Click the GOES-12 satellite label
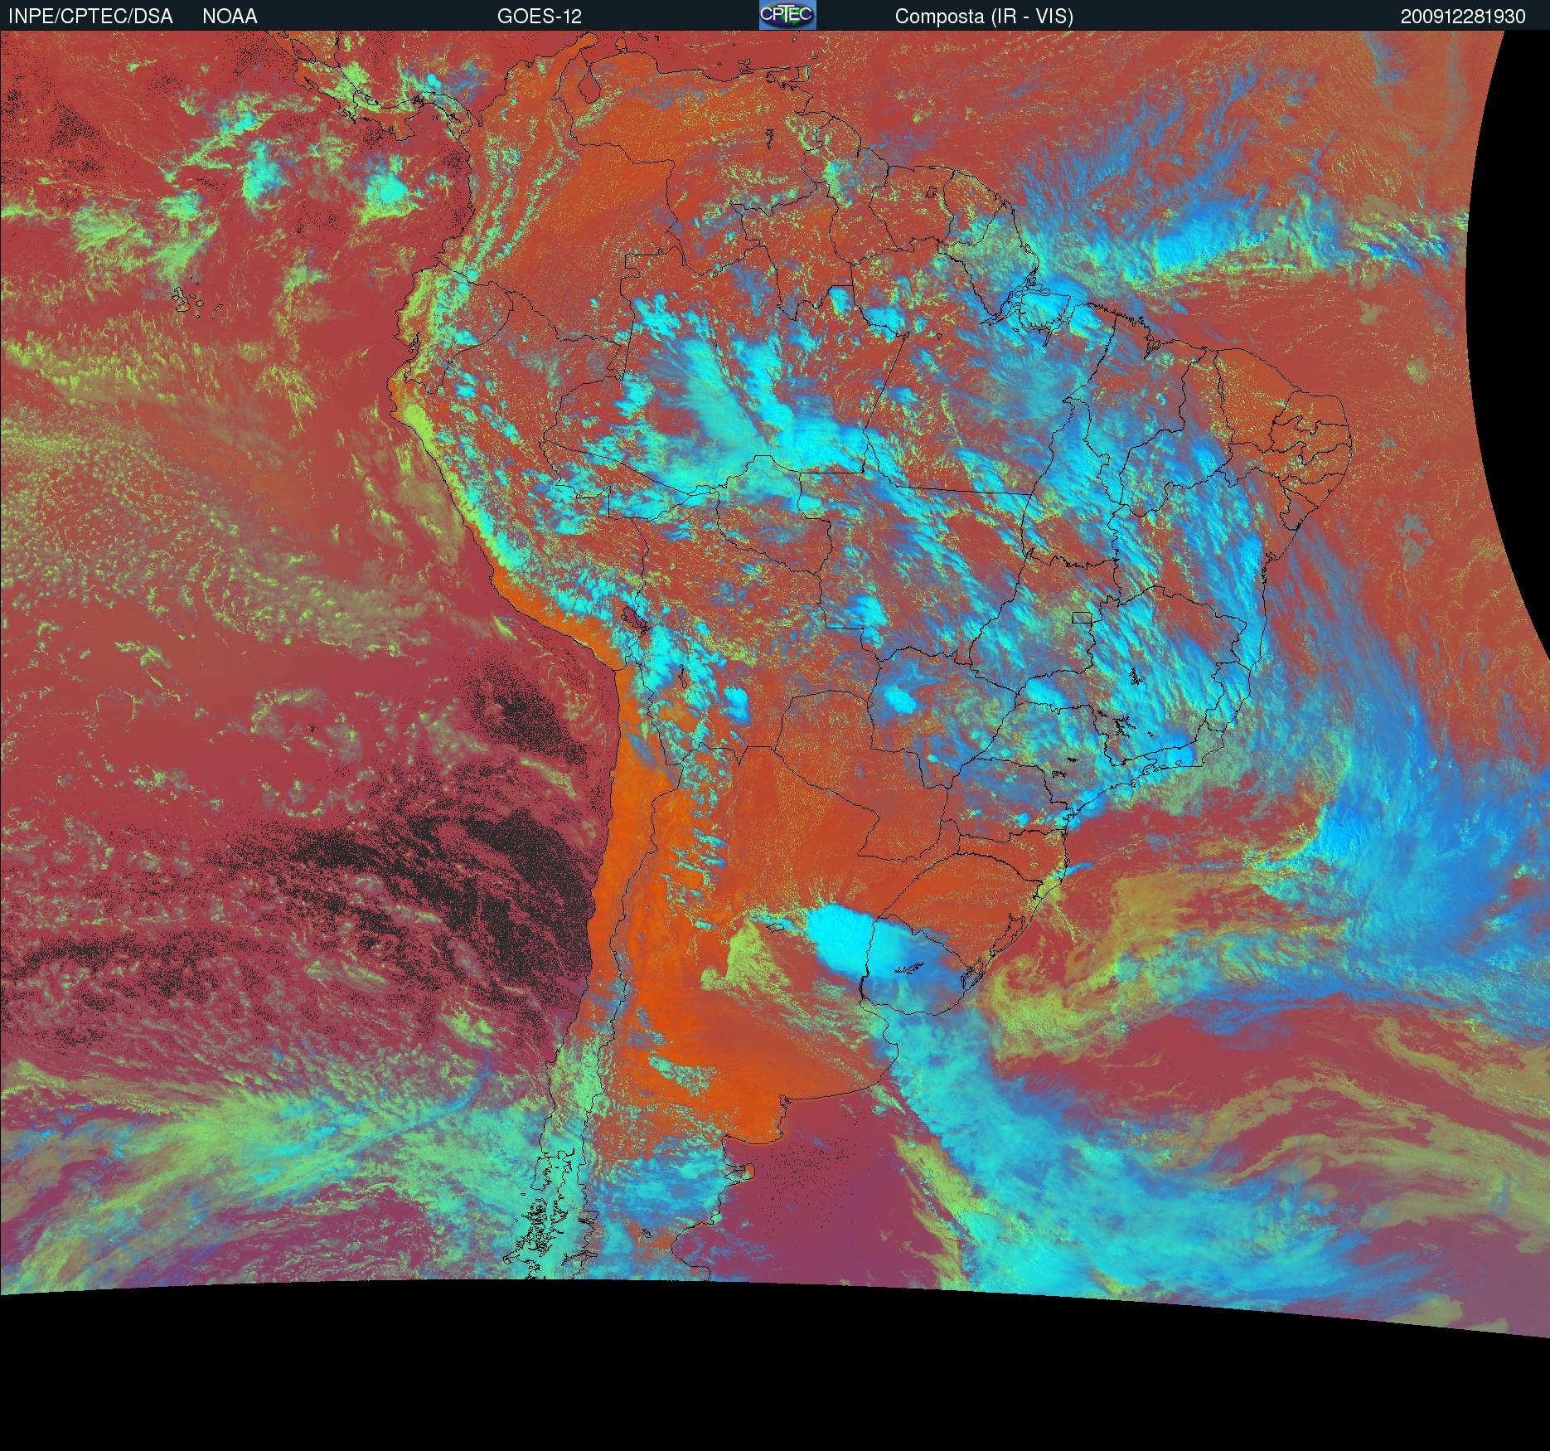 click(x=540, y=17)
